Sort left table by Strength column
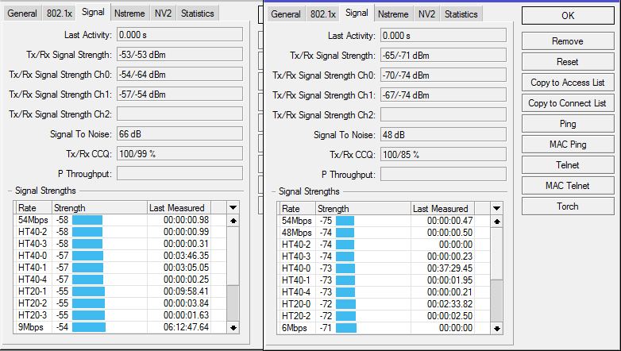The height and width of the screenshot is (351, 621). pyautogui.click(x=99, y=207)
